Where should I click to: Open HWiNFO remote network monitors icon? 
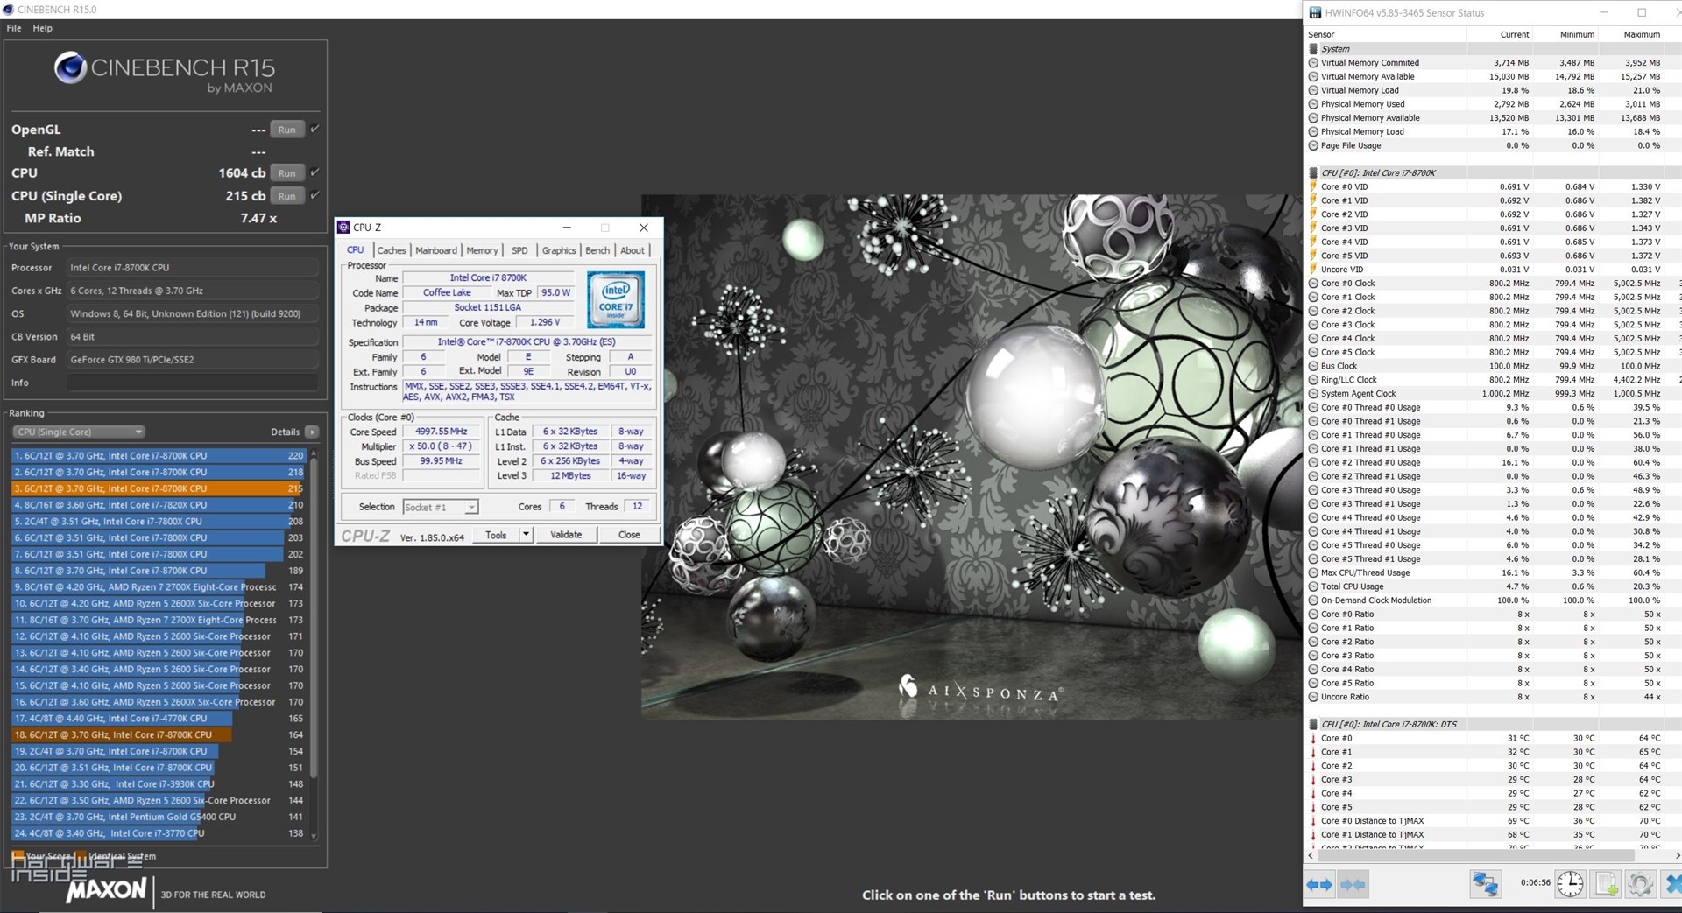(1485, 884)
